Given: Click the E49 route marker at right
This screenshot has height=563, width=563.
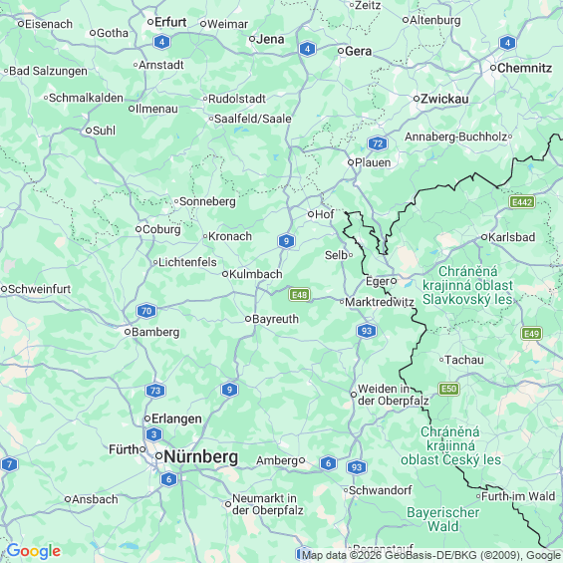Looking at the screenshot, I should click(x=531, y=334).
